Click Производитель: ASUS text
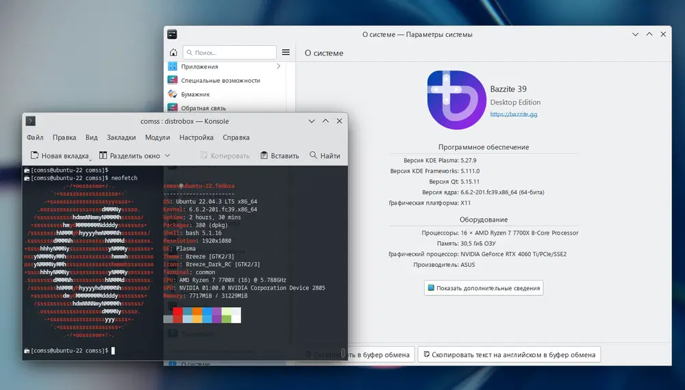 [444, 265]
